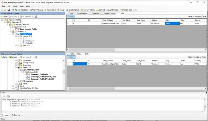Click Migrate Data toolbar button
This screenshot has height=121, width=208.
(x=126, y=10)
